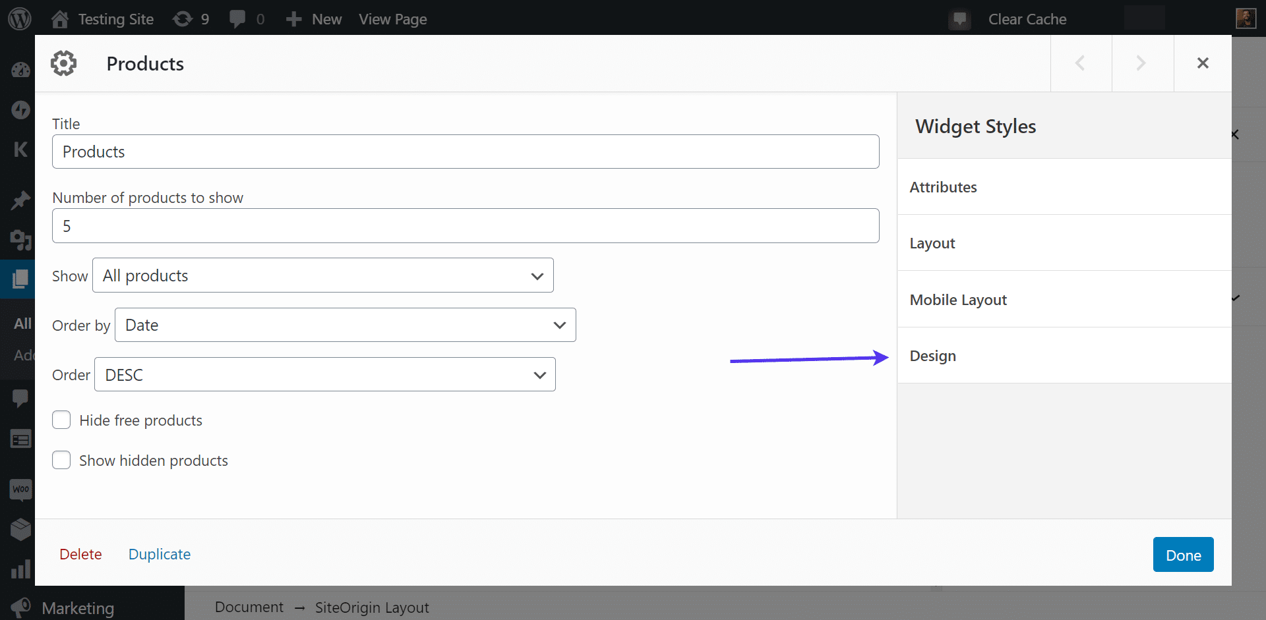This screenshot has height=620, width=1266.
Task: Open the WordPress dashboard icon in sidebar
Action: pos(20,69)
